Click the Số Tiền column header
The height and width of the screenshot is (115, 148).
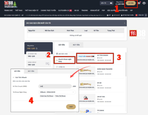(96, 31)
